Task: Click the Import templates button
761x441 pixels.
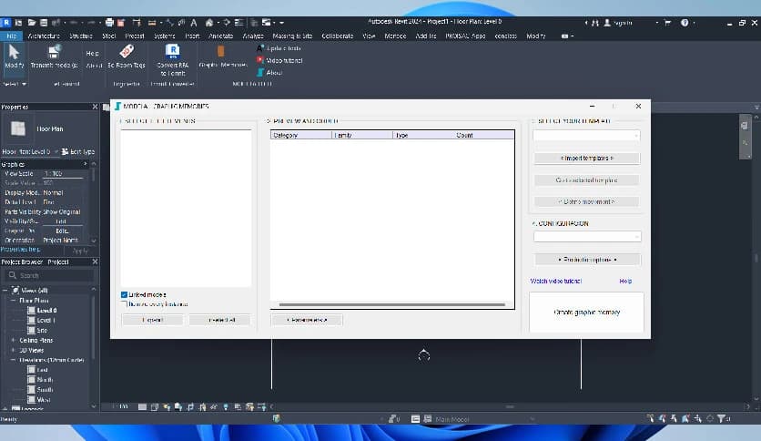Action: pos(586,159)
